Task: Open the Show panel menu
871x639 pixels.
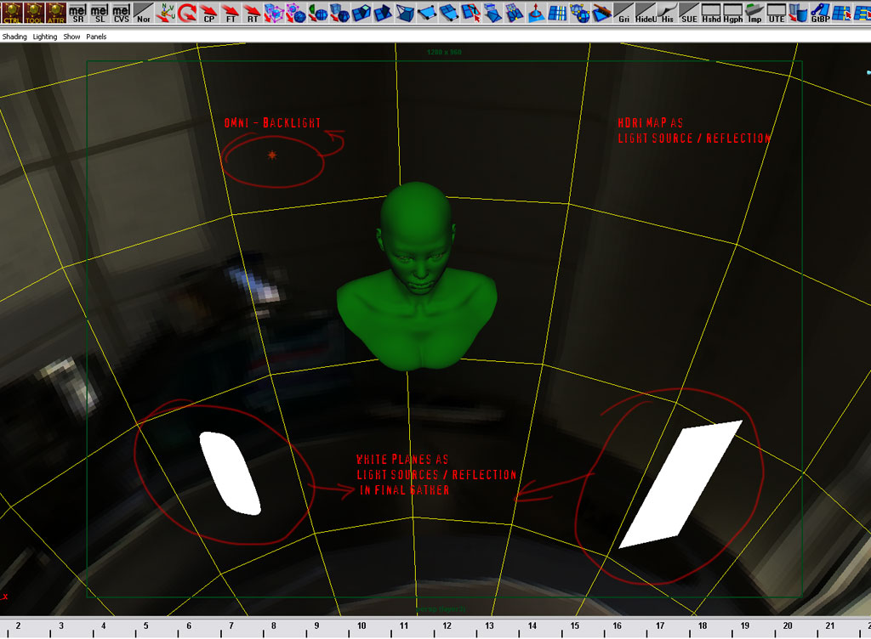Action: (x=71, y=37)
